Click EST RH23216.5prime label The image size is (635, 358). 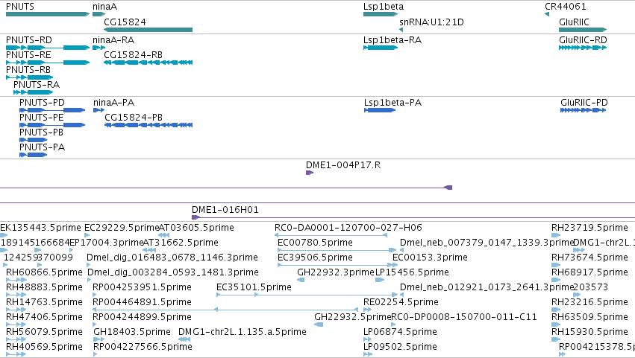click(589, 302)
